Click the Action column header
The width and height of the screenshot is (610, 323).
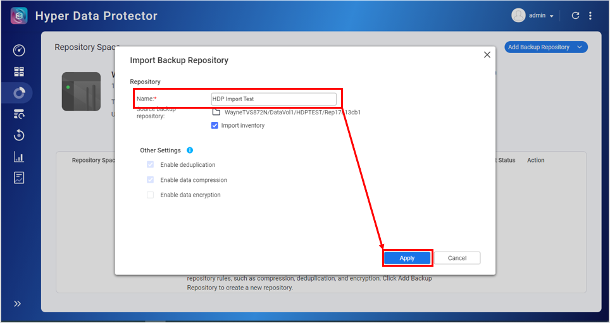(x=536, y=160)
